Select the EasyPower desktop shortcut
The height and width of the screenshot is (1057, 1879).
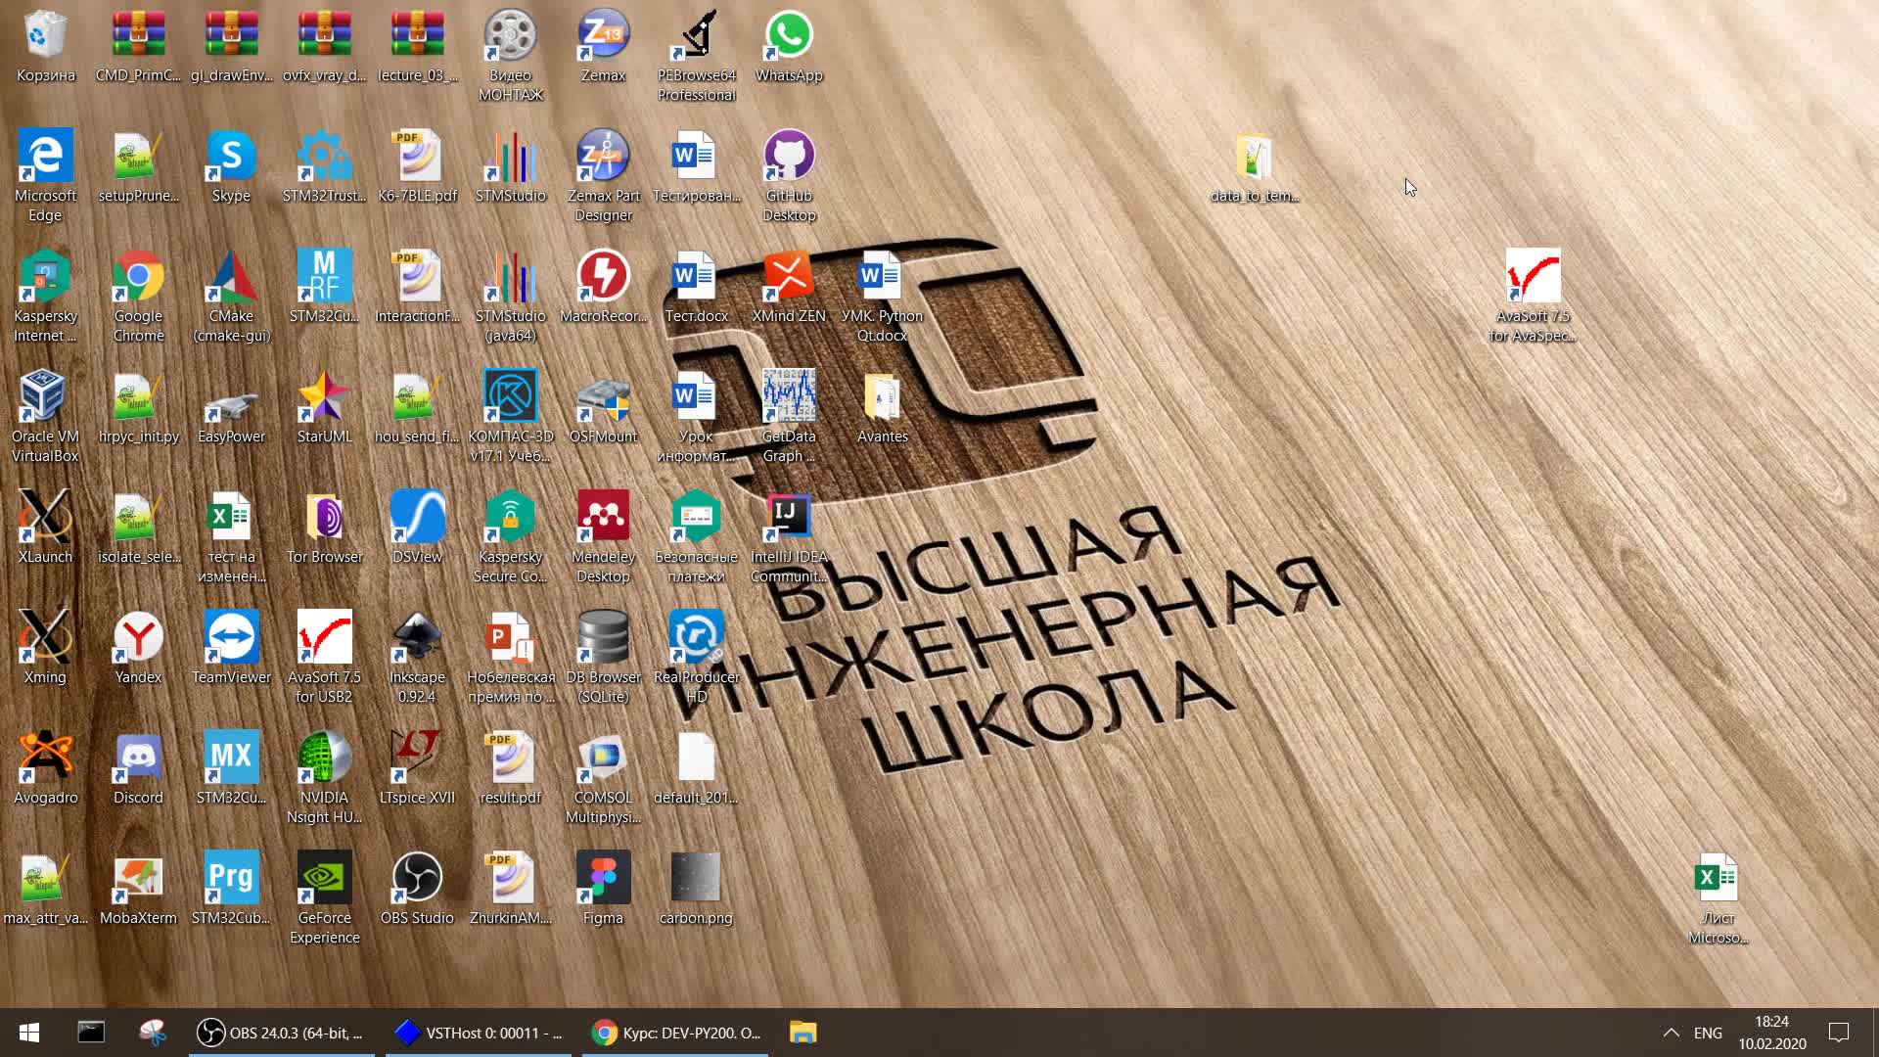click(x=231, y=407)
